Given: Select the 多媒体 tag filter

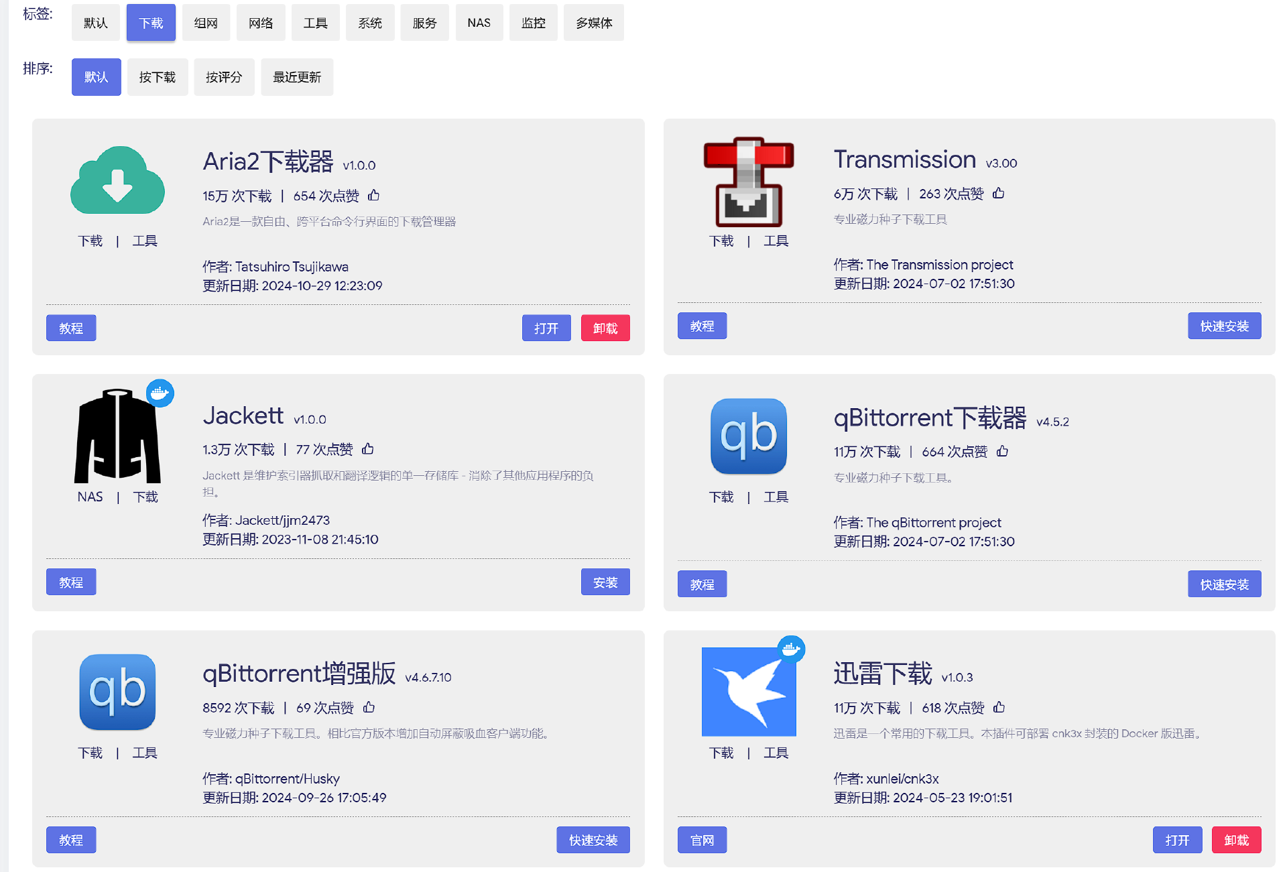Looking at the screenshot, I should click(593, 23).
